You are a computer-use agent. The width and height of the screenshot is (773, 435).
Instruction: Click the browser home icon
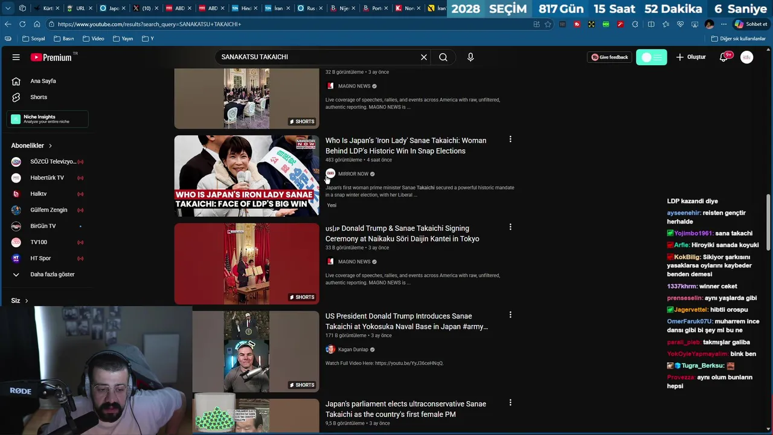coord(37,24)
